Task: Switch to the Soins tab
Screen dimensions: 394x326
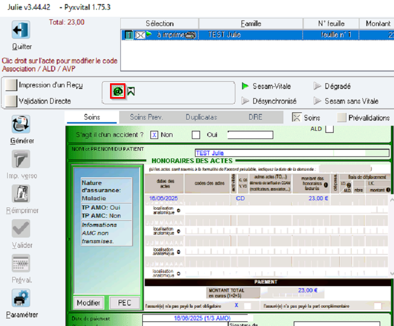Action: pyautogui.click(x=92, y=117)
